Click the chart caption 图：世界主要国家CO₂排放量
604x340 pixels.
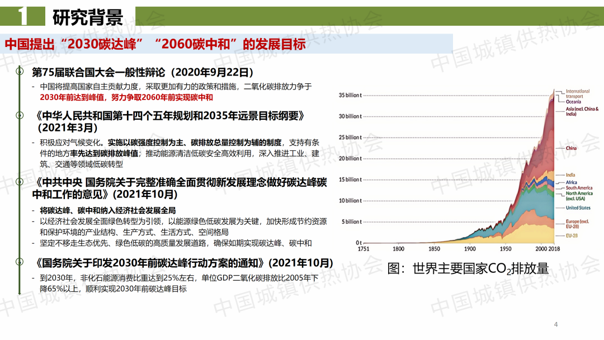pos(468,268)
